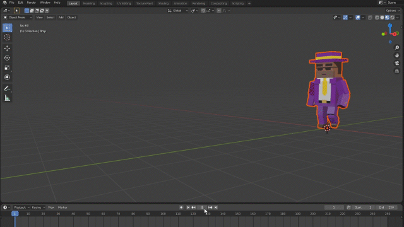Select the Cursor tool in the toolbar
404x227 pixels.
(7, 38)
